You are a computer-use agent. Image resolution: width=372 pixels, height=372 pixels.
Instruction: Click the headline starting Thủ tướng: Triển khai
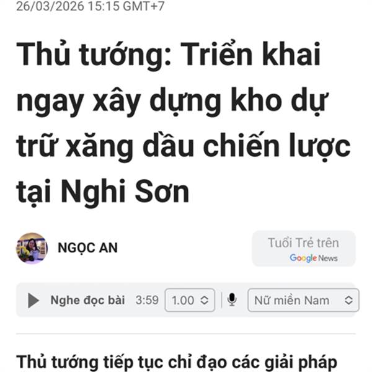184,122
